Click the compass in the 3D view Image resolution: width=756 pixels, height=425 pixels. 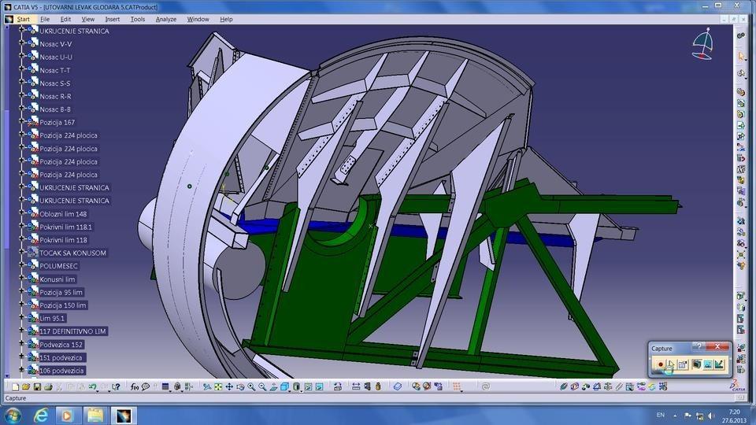click(703, 44)
